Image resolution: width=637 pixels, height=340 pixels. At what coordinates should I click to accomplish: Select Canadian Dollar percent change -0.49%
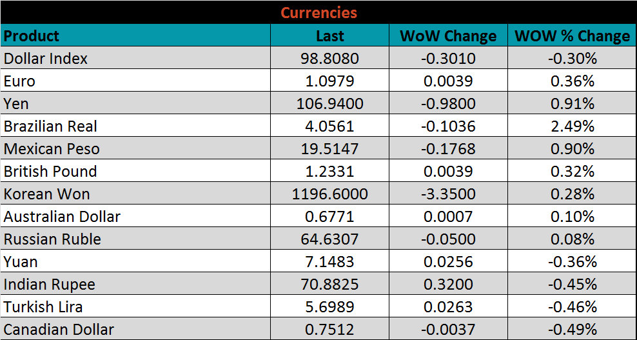point(573,330)
